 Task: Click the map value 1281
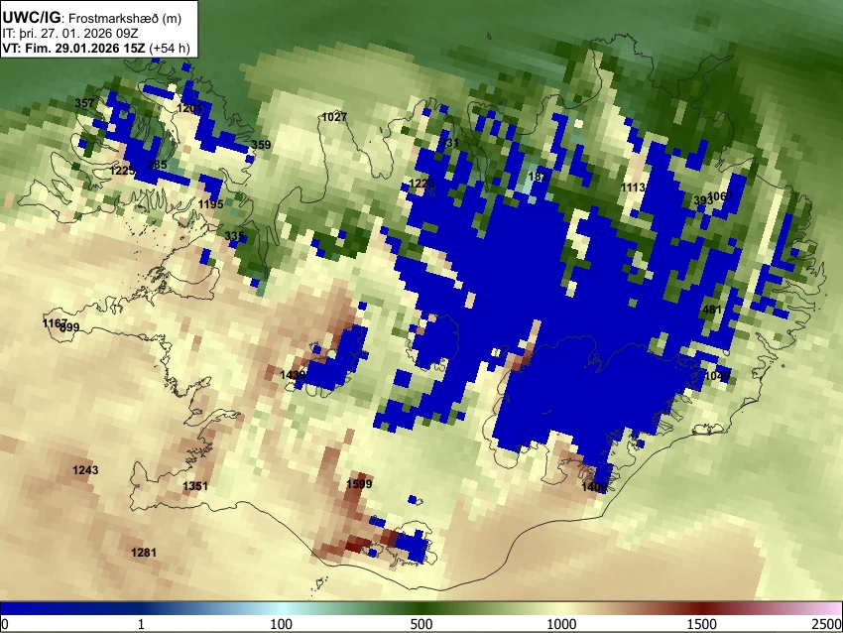[144, 553]
